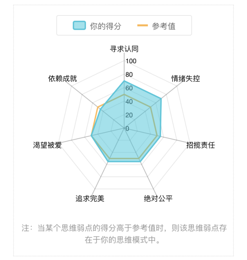Click the 招揽责任 axis label
Image resolution: width=247 pixels, height=260 pixels.
(200, 145)
